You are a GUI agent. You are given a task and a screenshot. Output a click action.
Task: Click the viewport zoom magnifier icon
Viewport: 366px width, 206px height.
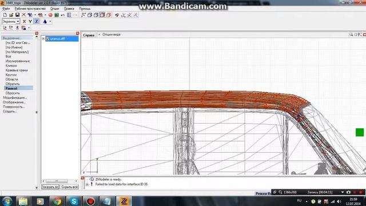click(x=351, y=34)
